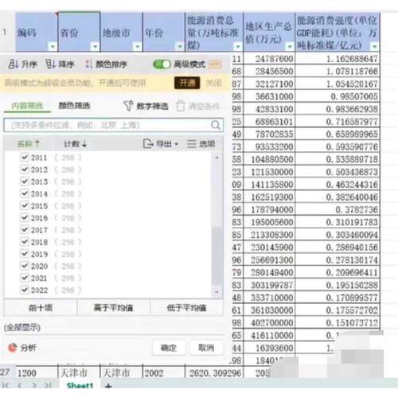
Task: Open 地区生产总值 column filter dropdown
Action: pyautogui.click(x=290, y=47)
